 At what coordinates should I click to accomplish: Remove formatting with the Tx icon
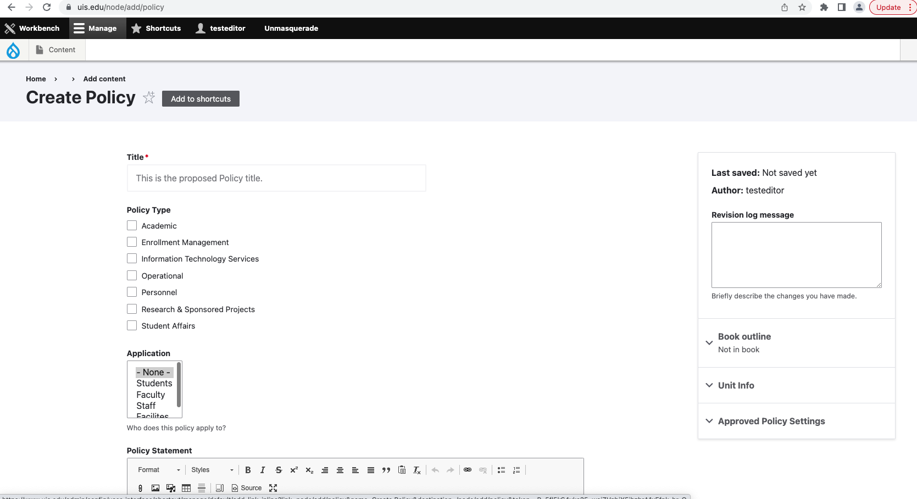(x=417, y=470)
